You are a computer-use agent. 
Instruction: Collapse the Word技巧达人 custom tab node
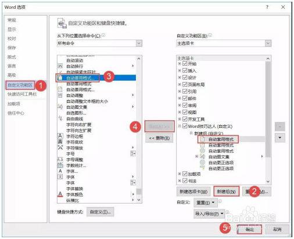(x=180, y=126)
